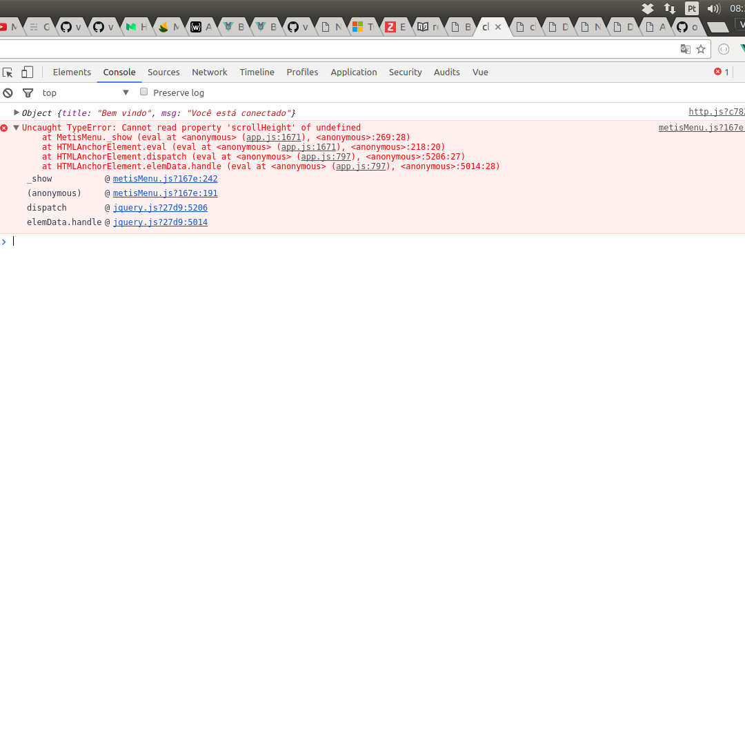The height and width of the screenshot is (745, 745).
Task: Open the shield icon in the top bar
Action: click(x=647, y=8)
